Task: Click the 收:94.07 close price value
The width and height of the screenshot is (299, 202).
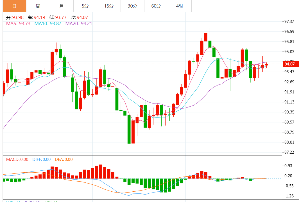Action: click(x=79, y=17)
